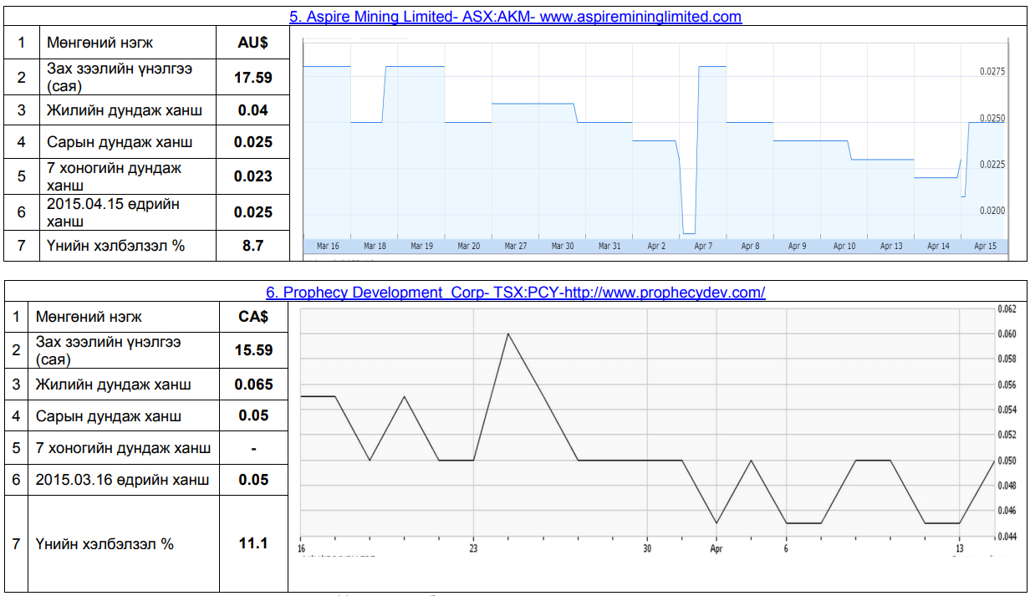Click the AU$ currency cell
Screen dimensions: 1030x596
(253, 43)
